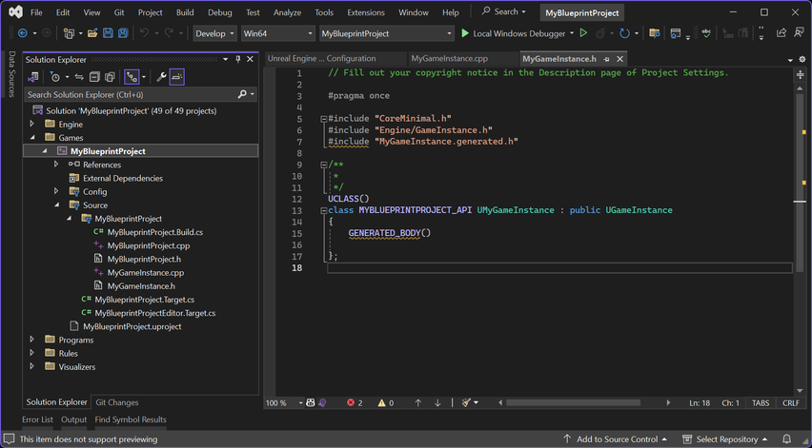
Task: Click Add to Source Control button
Action: [x=616, y=439]
